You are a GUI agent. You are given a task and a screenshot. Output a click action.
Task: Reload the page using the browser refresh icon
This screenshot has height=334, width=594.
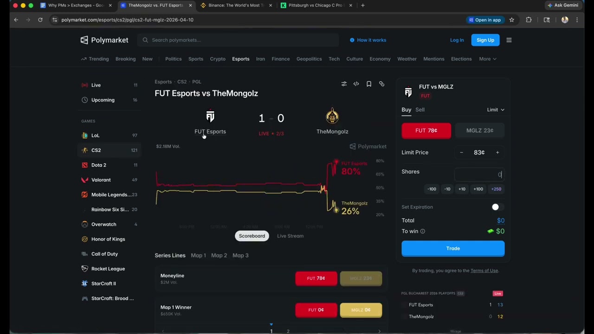tap(40, 20)
